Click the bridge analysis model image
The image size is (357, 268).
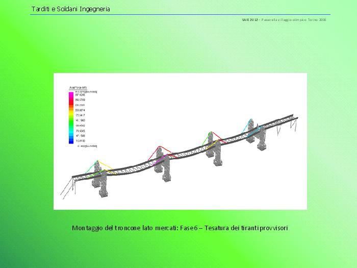coord(180,141)
